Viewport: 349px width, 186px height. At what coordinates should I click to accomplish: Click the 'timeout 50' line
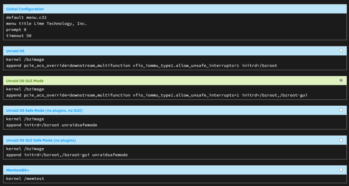19,36
